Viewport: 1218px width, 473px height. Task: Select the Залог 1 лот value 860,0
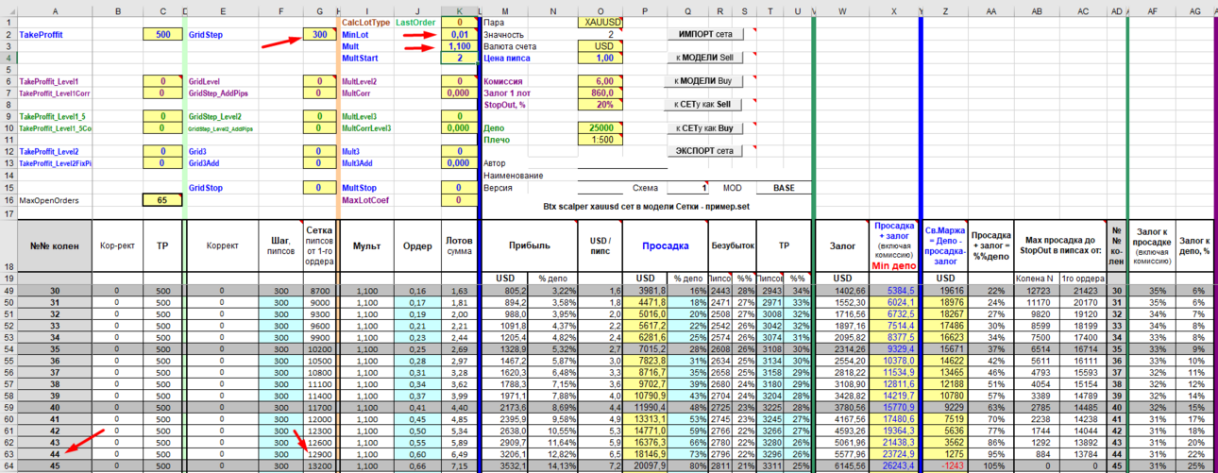coord(601,93)
